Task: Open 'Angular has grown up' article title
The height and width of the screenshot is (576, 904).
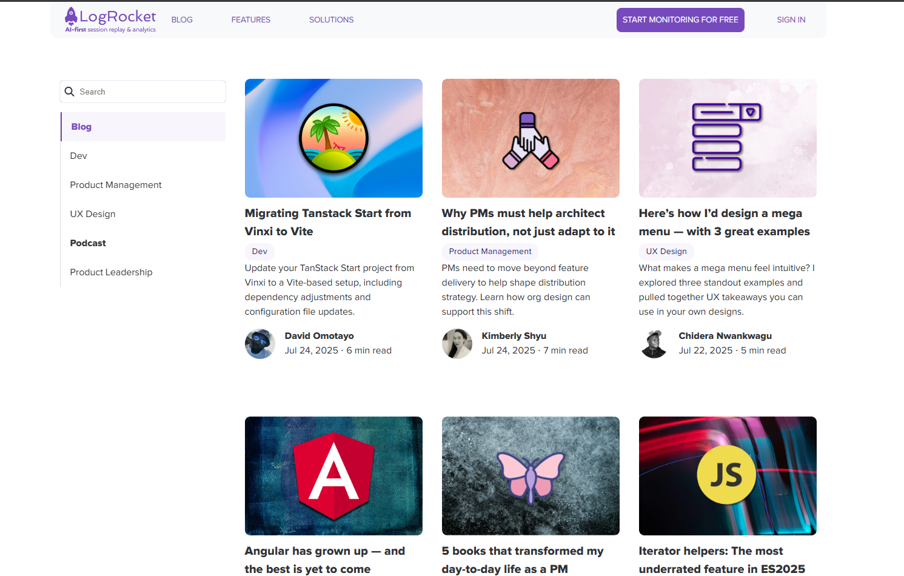Action: pyautogui.click(x=325, y=560)
